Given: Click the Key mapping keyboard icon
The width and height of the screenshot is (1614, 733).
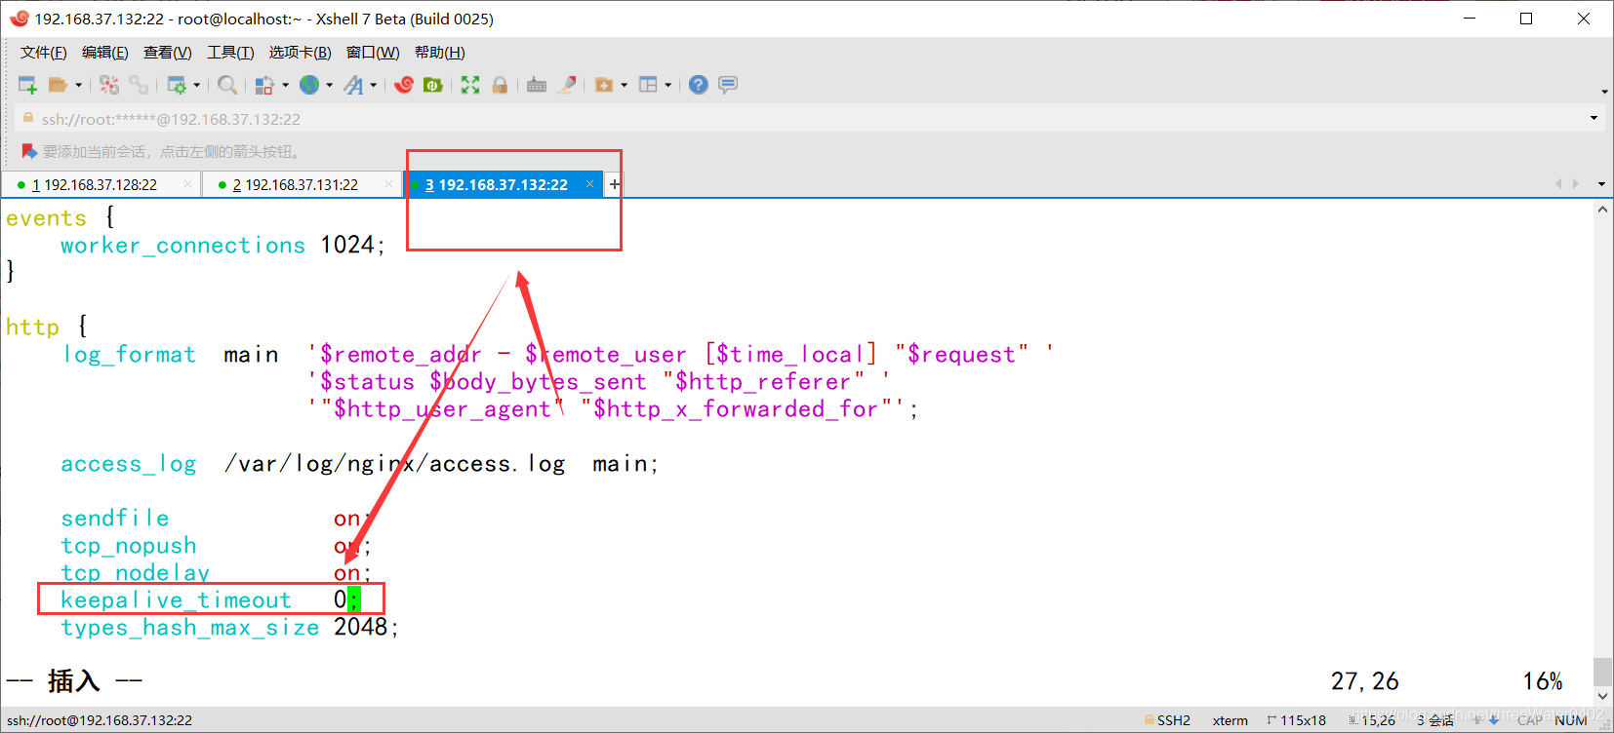Looking at the screenshot, I should click(537, 85).
